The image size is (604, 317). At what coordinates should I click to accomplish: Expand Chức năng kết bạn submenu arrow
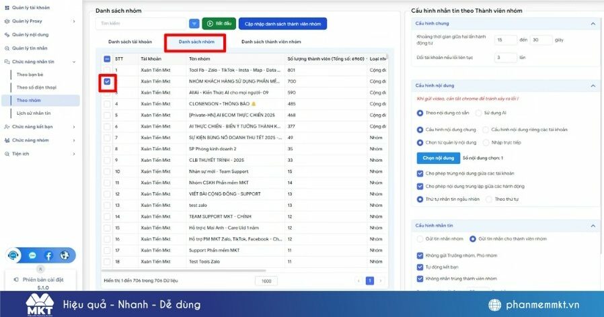click(74, 126)
